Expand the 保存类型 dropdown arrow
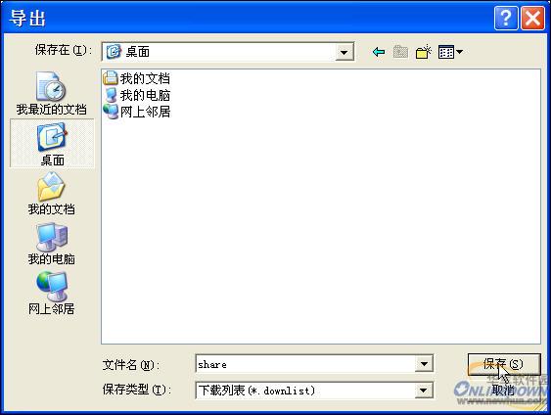This screenshot has width=551, height=415. click(424, 391)
